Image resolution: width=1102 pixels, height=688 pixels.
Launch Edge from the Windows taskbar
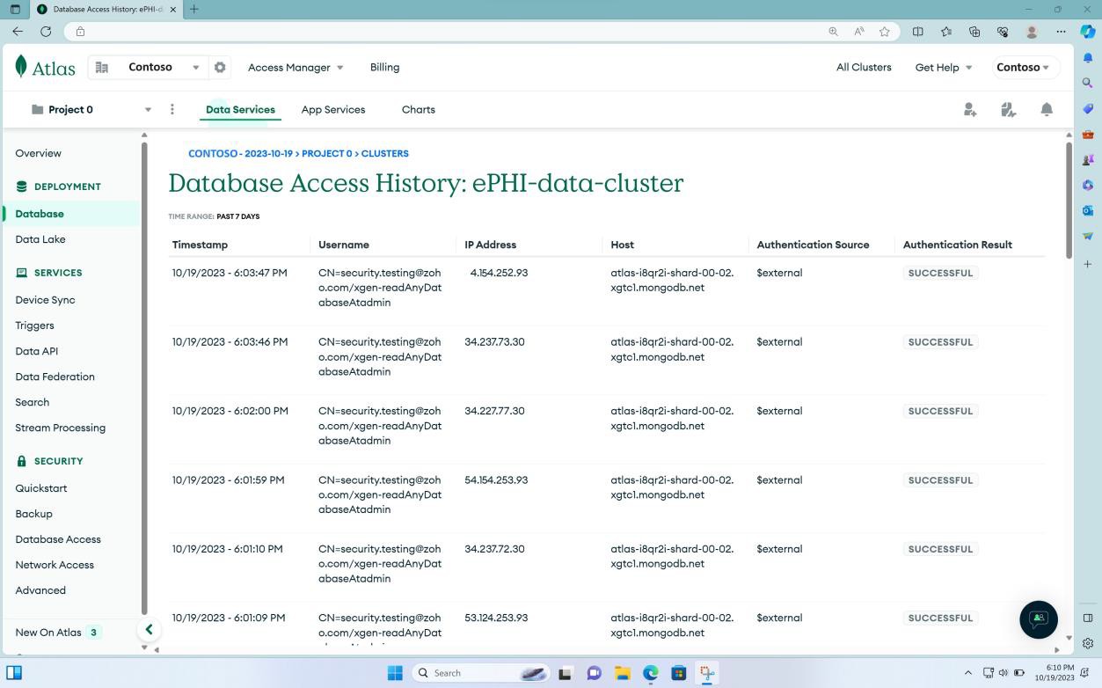650,672
